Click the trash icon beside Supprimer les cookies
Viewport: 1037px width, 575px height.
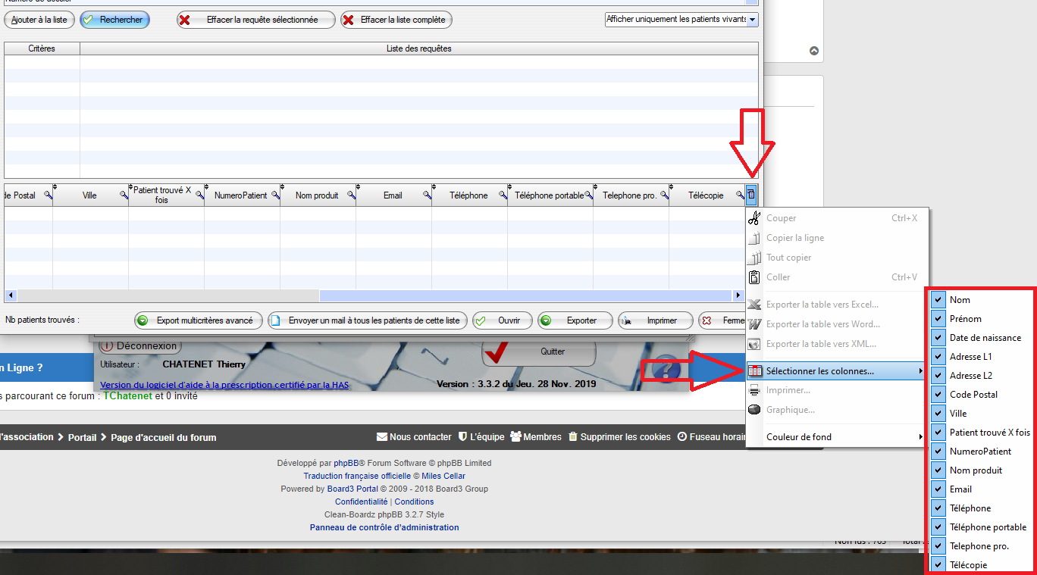point(573,437)
